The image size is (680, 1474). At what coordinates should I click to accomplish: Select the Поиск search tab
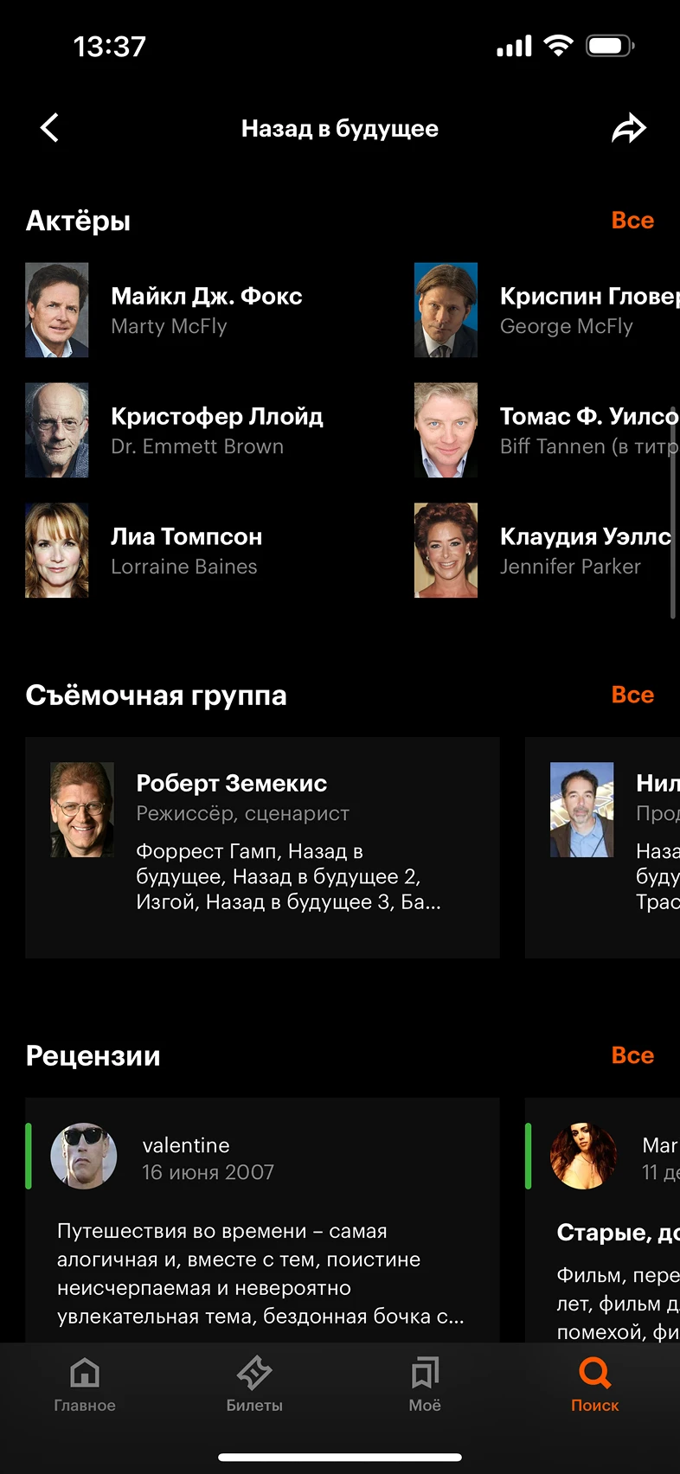[x=595, y=1386]
